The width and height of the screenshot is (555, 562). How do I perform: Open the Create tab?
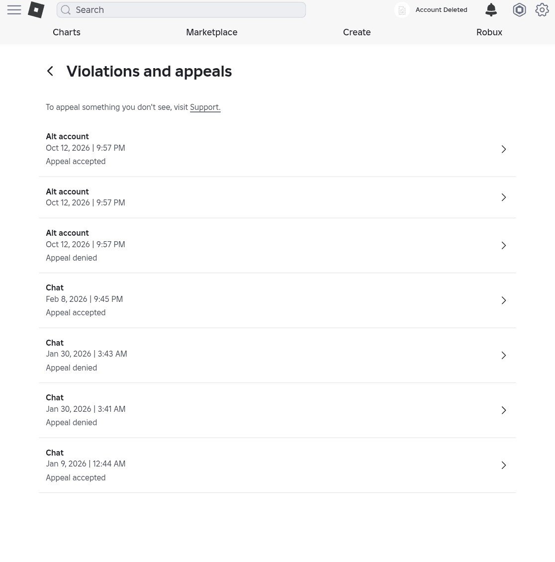click(357, 32)
